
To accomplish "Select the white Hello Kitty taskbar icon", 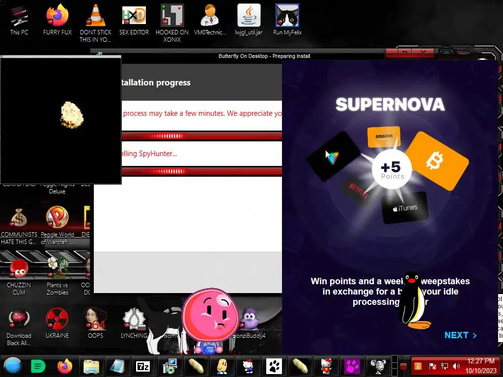I will pyautogui.click(x=248, y=366).
